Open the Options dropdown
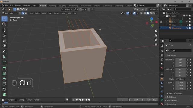 point(153,9)
